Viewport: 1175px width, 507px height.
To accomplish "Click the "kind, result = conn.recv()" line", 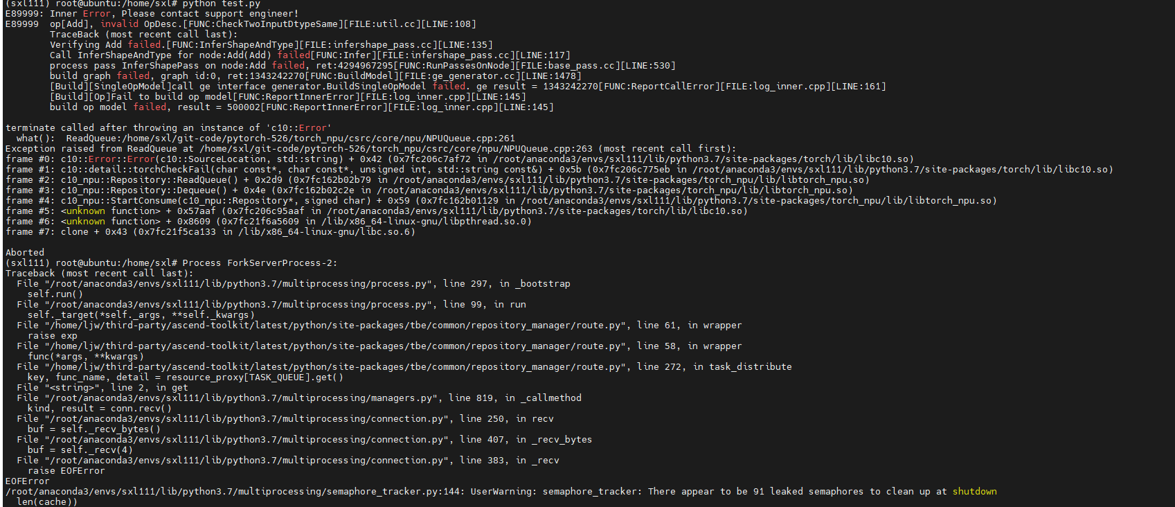I will coord(100,409).
